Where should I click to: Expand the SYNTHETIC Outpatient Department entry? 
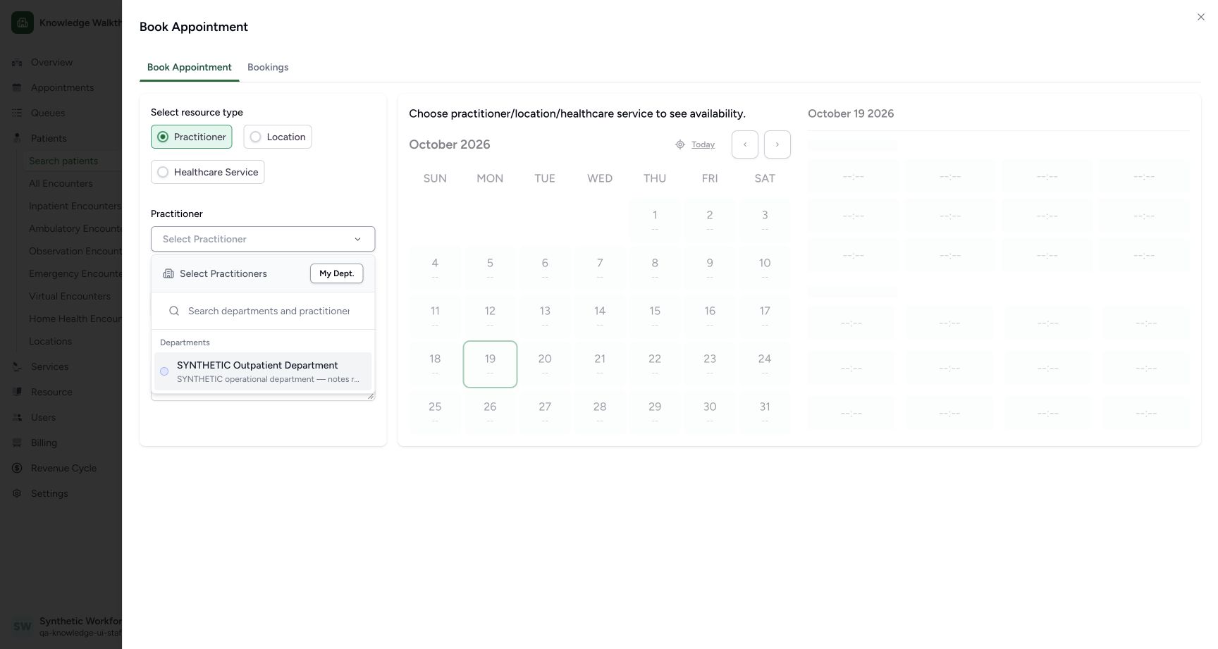(x=263, y=371)
